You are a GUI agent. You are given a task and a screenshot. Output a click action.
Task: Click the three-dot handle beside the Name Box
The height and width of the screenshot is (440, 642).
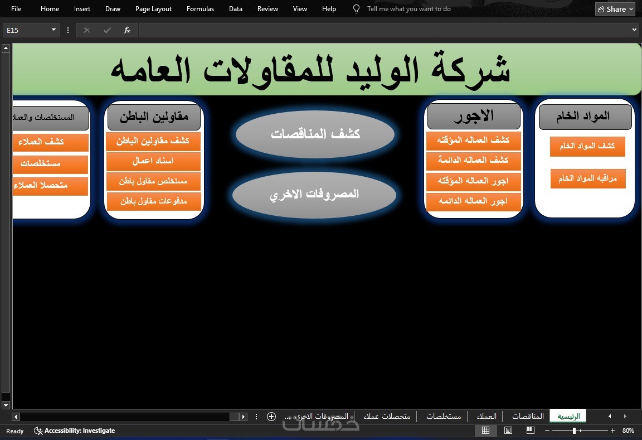(x=68, y=30)
